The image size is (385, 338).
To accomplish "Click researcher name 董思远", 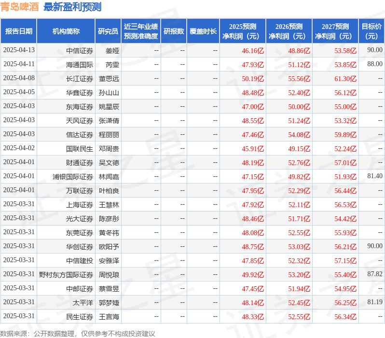I will [x=109, y=79].
